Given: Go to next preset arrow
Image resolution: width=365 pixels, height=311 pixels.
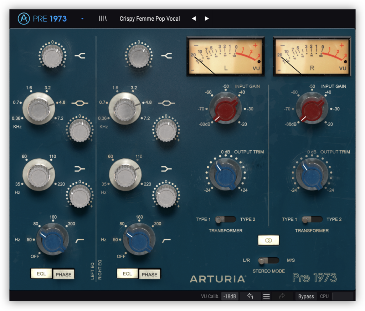Looking at the screenshot, I should coord(206,19).
